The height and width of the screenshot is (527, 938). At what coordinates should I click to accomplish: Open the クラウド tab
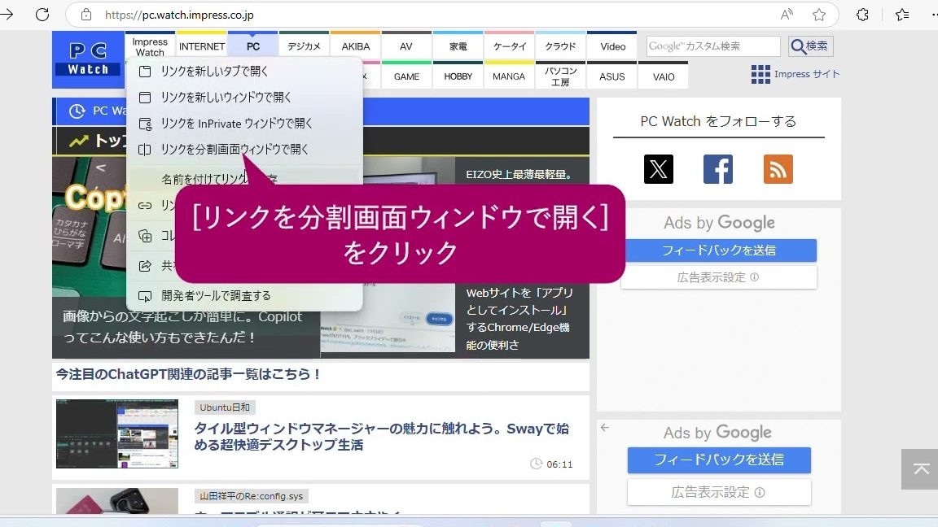(560, 46)
